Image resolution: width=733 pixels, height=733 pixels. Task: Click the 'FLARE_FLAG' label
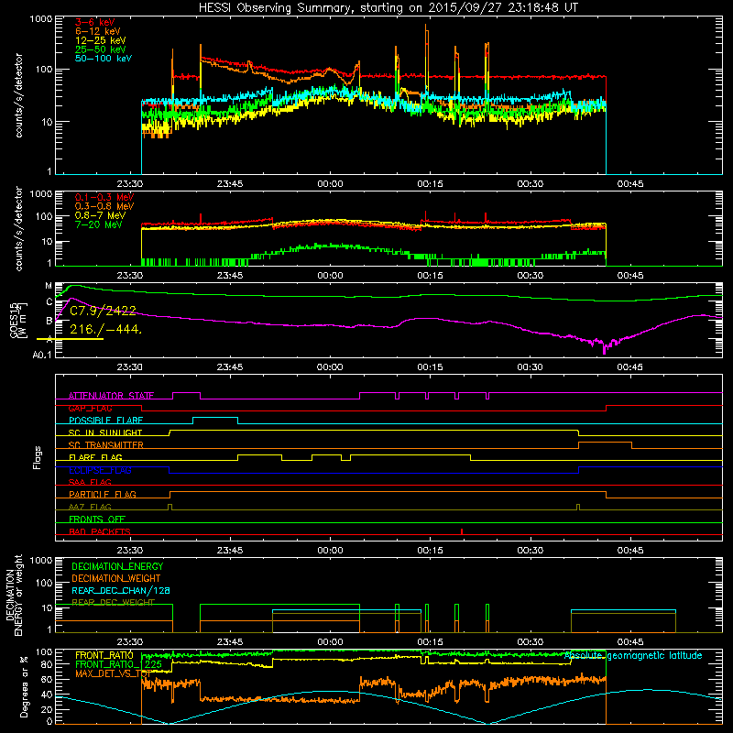[x=95, y=457]
